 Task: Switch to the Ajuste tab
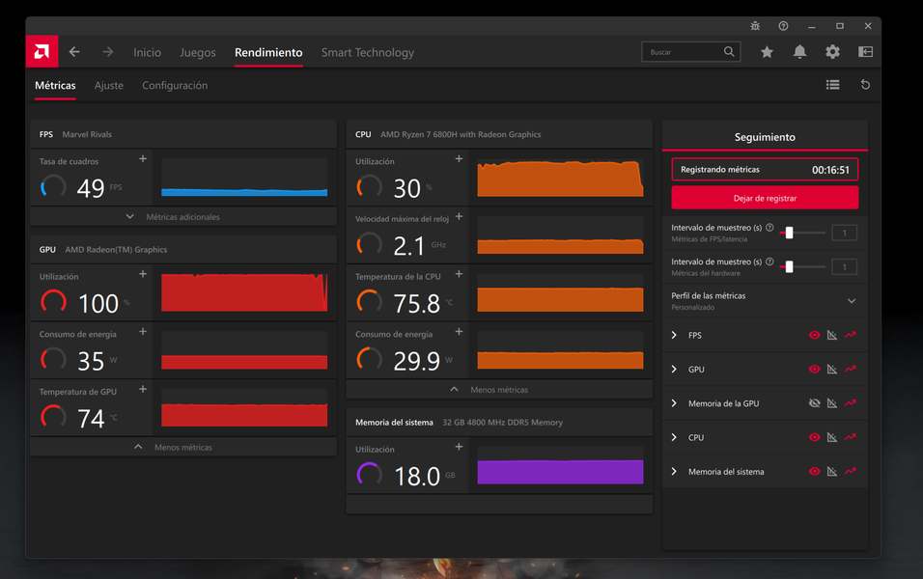click(x=109, y=86)
